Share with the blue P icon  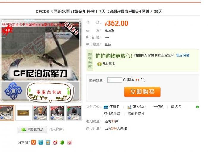click(x=41, y=142)
